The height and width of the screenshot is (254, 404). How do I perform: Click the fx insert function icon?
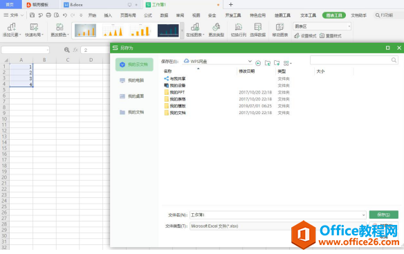[x=75, y=50]
